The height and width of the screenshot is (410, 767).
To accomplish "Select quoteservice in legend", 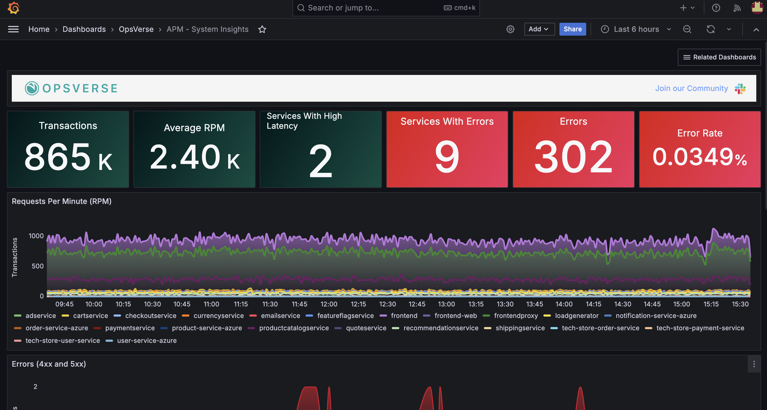I will coord(366,328).
